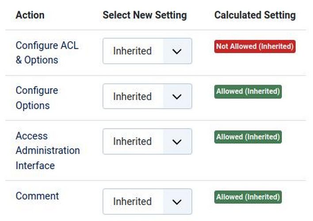Open the Comment action setting dropdown
The width and height of the screenshot is (313, 221).
[x=147, y=202]
